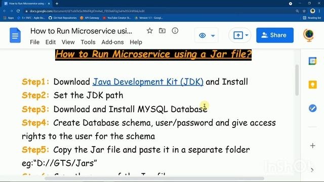
Task: Open the Google Docs home icon
Action: point(15,35)
